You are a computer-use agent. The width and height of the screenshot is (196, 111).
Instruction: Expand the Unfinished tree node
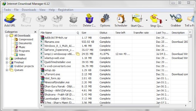[7, 59]
